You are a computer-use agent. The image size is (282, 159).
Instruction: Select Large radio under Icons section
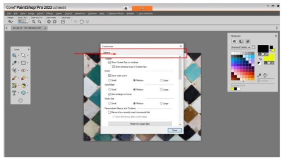(x=161, y=80)
